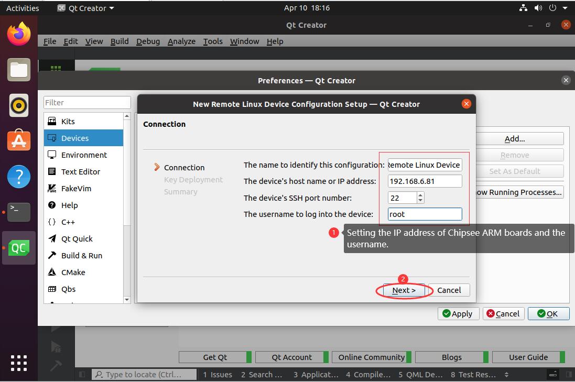
Task: Select the Environment category in Preferences
Action: coord(84,155)
